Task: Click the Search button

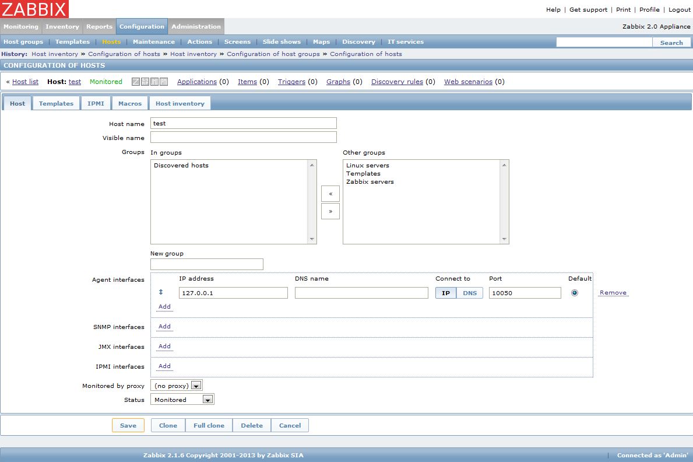Action: pyautogui.click(x=671, y=43)
